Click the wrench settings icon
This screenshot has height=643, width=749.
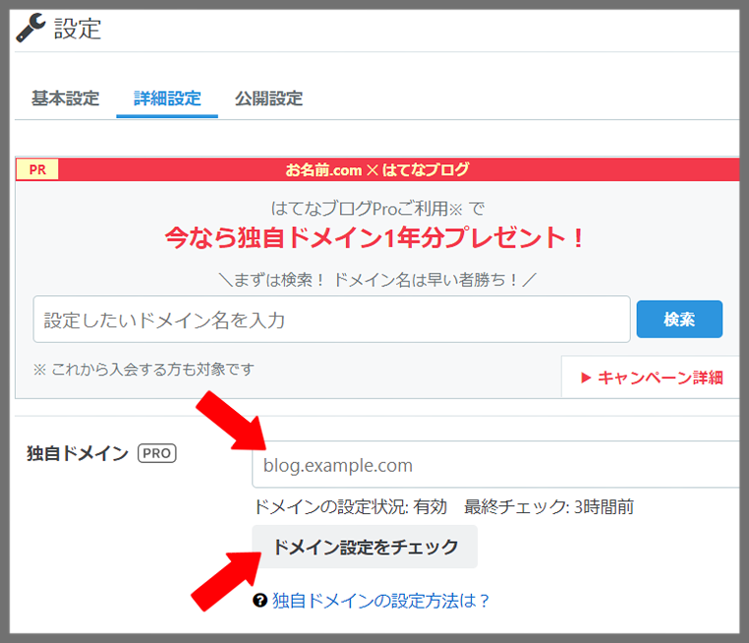point(30,28)
